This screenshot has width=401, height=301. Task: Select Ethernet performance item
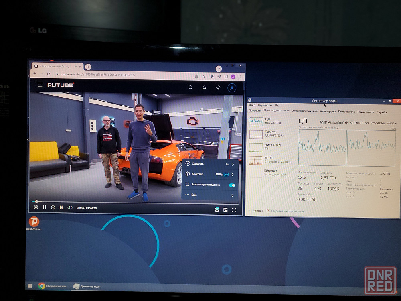(x=271, y=173)
